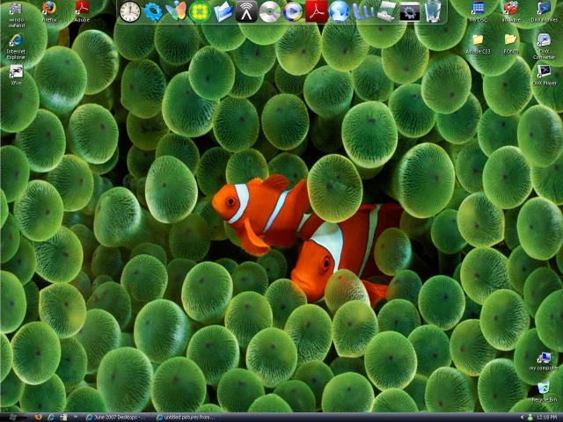The image size is (563, 422).
Task: Open the blue gear icon in the dock
Action: pyautogui.click(x=153, y=11)
